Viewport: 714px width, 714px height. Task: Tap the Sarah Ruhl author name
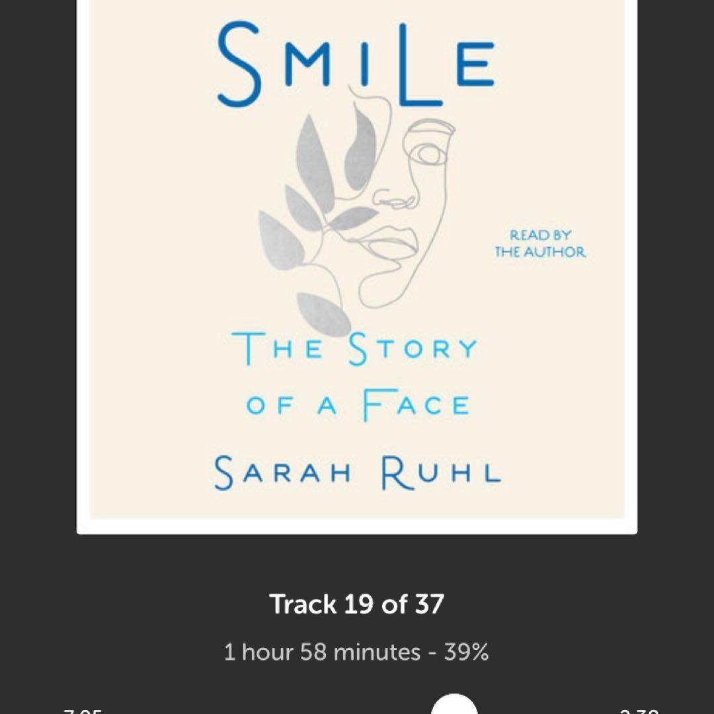point(358,473)
